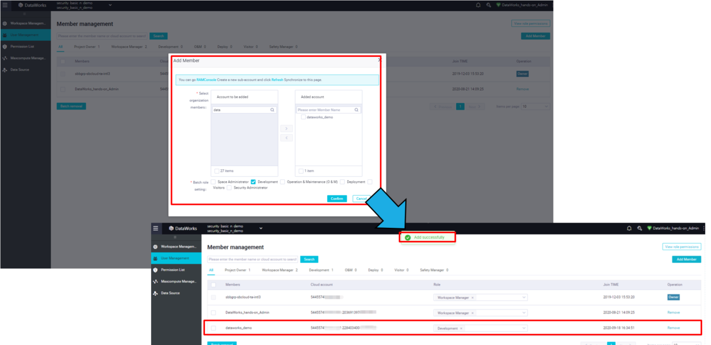Screen dimensions: 711x345
Task: Remove the Development tag from dataworks_demo role
Action: 462,328
